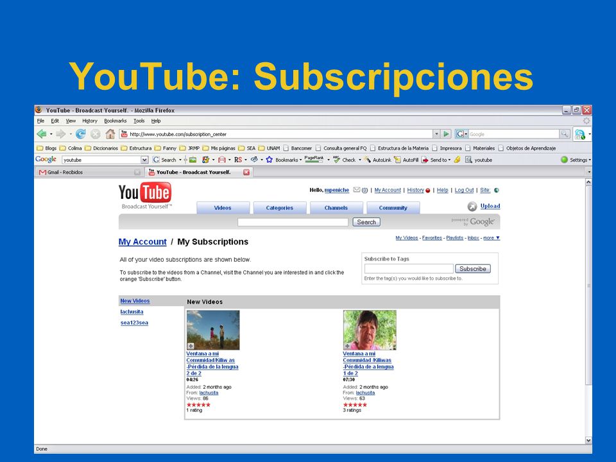Open the sea123sea subscription
Image resolution: width=616 pixels, height=462 pixels.
(x=134, y=323)
